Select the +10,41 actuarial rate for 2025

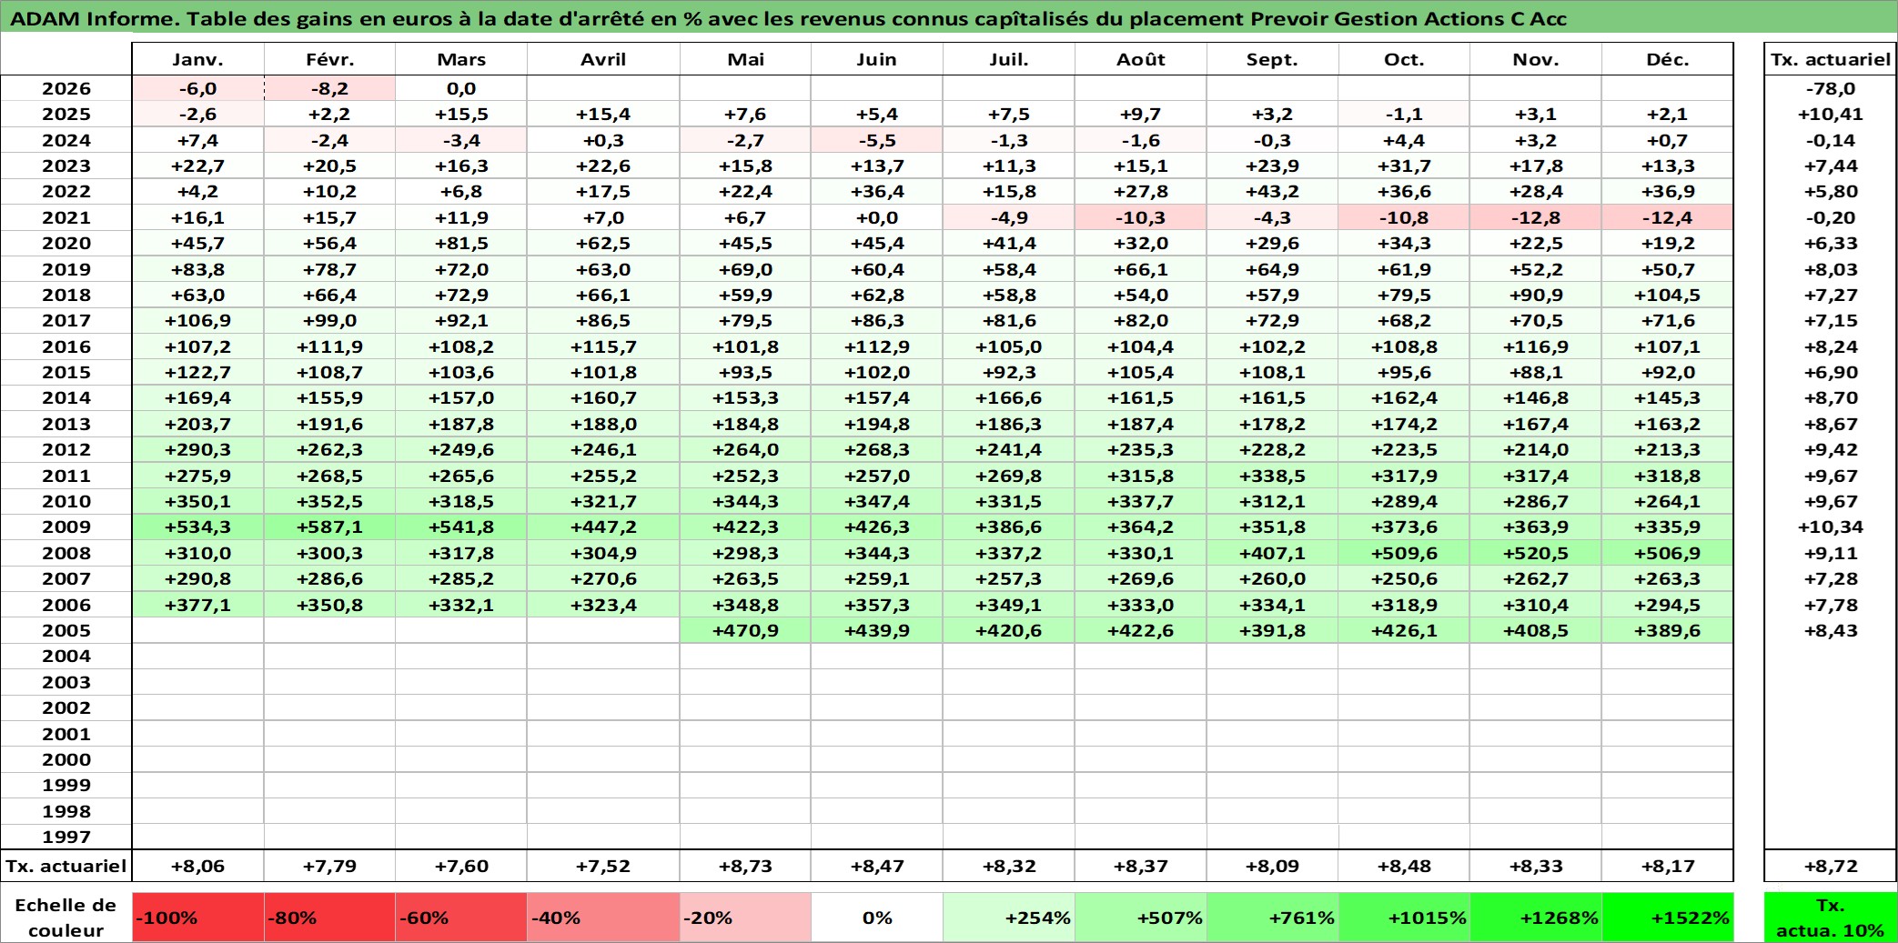(x=1831, y=114)
